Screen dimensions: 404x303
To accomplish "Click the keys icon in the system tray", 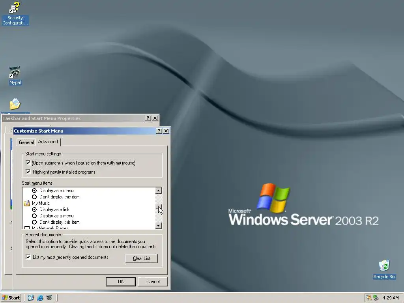I will point(369,298).
